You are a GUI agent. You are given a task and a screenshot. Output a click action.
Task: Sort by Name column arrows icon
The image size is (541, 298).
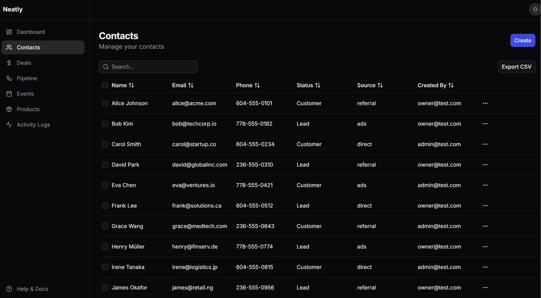pyautogui.click(x=131, y=85)
